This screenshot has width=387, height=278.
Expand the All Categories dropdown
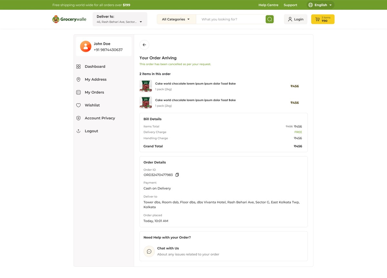click(x=176, y=19)
